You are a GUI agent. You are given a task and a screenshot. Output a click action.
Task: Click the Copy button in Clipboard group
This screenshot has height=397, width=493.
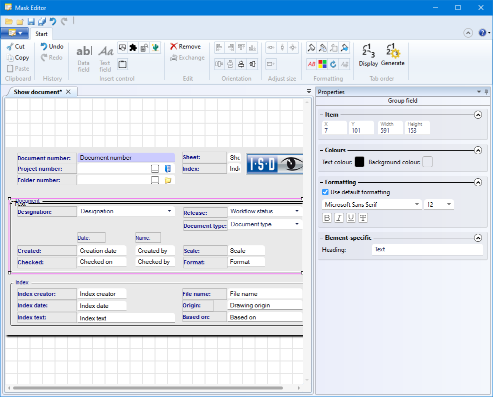pyautogui.click(x=17, y=58)
